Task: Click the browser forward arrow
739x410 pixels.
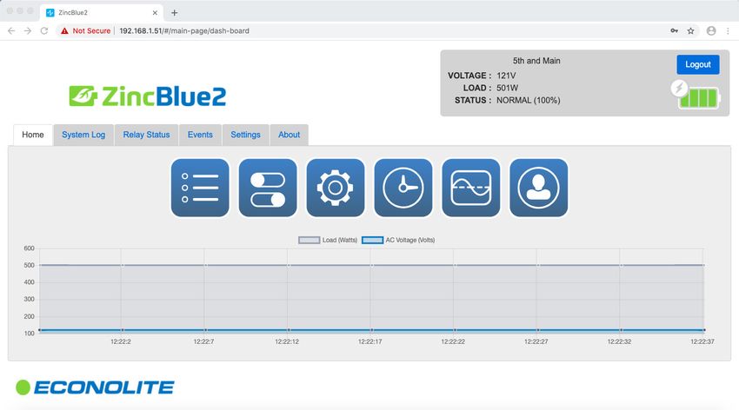Action: 28,30
